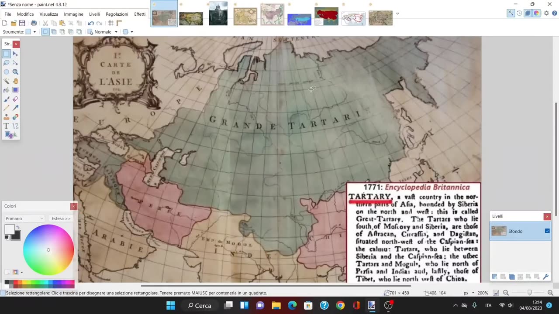Duplicate layer icon in Livelli panel

click(x=511, y=276)
